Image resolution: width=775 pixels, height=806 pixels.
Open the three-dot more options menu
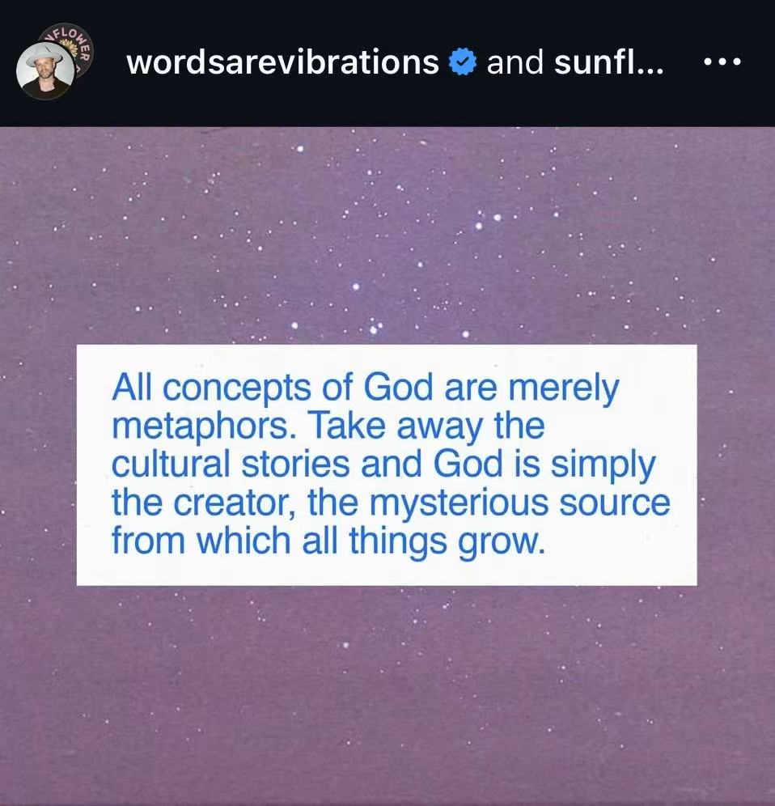(x=722, y=62)
